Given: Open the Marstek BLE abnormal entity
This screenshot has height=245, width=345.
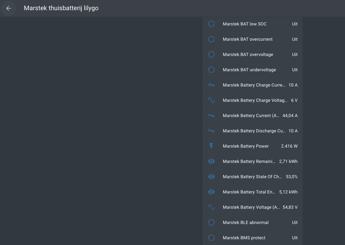Looking at the screenshot, I should click(x=253, y=223).
